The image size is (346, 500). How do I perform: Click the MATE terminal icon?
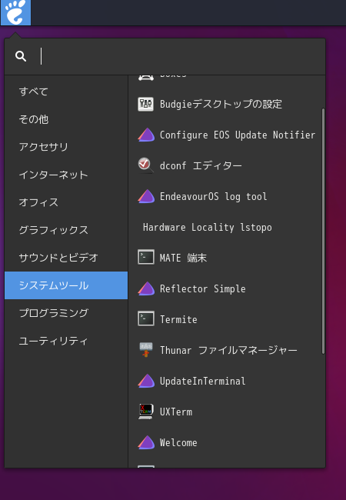pos(146,258)
